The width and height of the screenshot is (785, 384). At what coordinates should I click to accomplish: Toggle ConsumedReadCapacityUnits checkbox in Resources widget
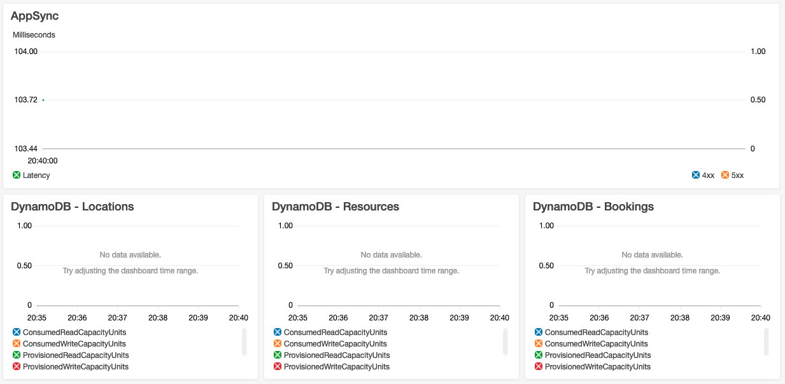tap(278, 332)
